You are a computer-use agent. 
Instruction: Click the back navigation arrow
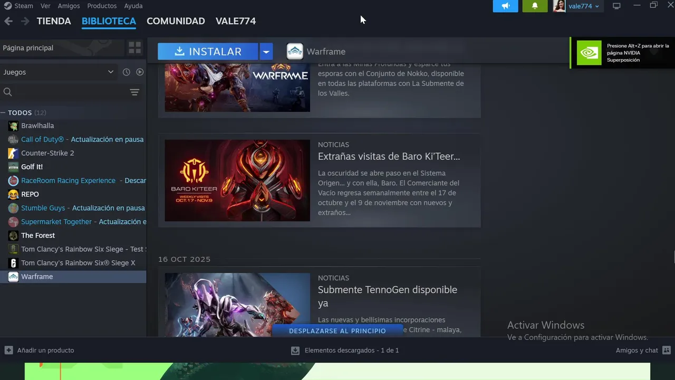point(8,21)
